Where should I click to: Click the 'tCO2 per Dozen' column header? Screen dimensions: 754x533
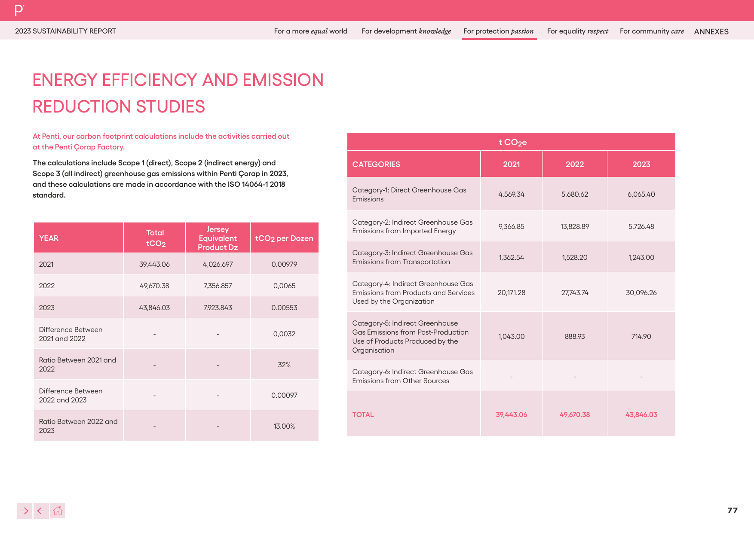click(x=284, y=238)
